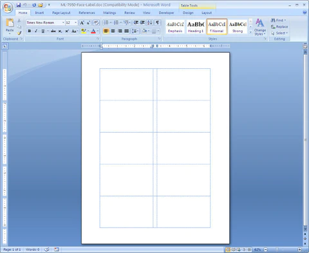Screen dimensions: 309x253
Task: Open the Table Tools Design tab
Action: click(188, 13)
